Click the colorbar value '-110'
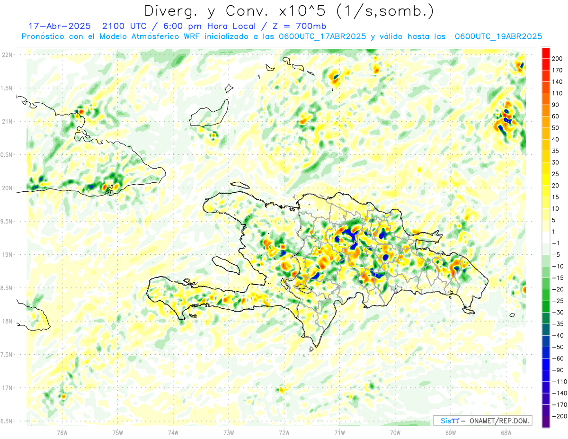Screen dimensions: 568x439 click(559, 381)
